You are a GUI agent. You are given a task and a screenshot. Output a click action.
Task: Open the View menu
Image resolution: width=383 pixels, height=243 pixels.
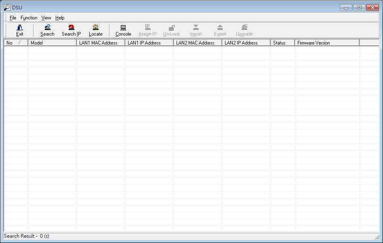[x=46, y=18]
